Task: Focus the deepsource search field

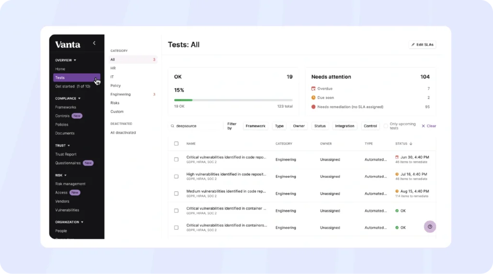Action: click(x=195, y=126)
